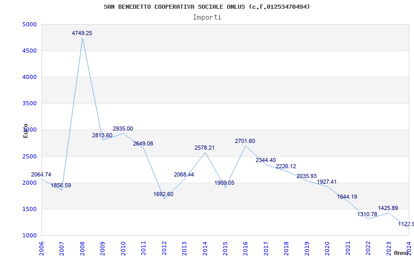Click the data label 1425.89
This screenshot has height=258, width=414.
(x=388, y=208)
